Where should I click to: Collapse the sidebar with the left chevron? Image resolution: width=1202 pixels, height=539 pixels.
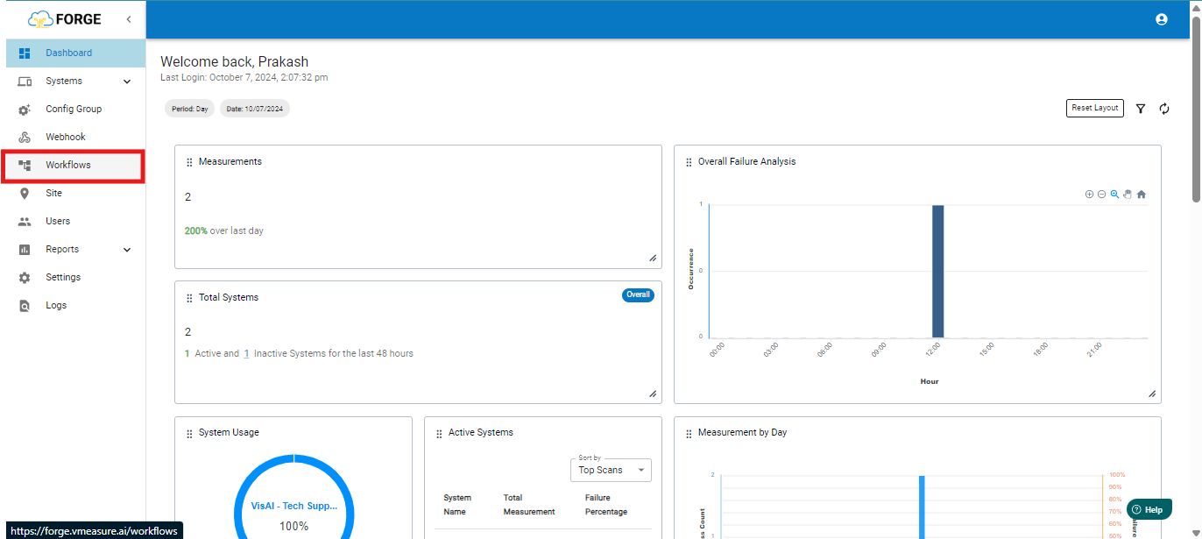(128, 18)
